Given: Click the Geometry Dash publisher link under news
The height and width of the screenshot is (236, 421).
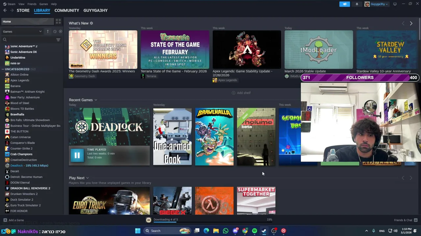Looking at the screenshot, I should (x=82, y=76).
